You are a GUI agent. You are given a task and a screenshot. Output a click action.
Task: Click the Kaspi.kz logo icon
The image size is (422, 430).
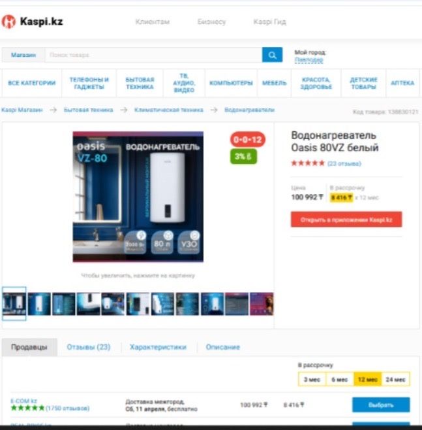(x=8, y=22)
